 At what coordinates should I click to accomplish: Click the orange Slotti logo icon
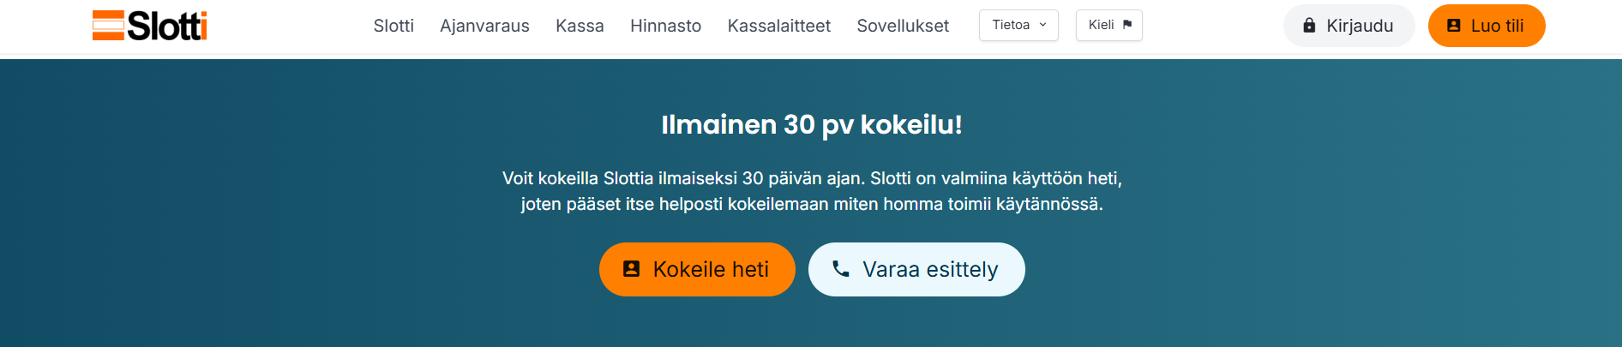[x=108, y=26]
